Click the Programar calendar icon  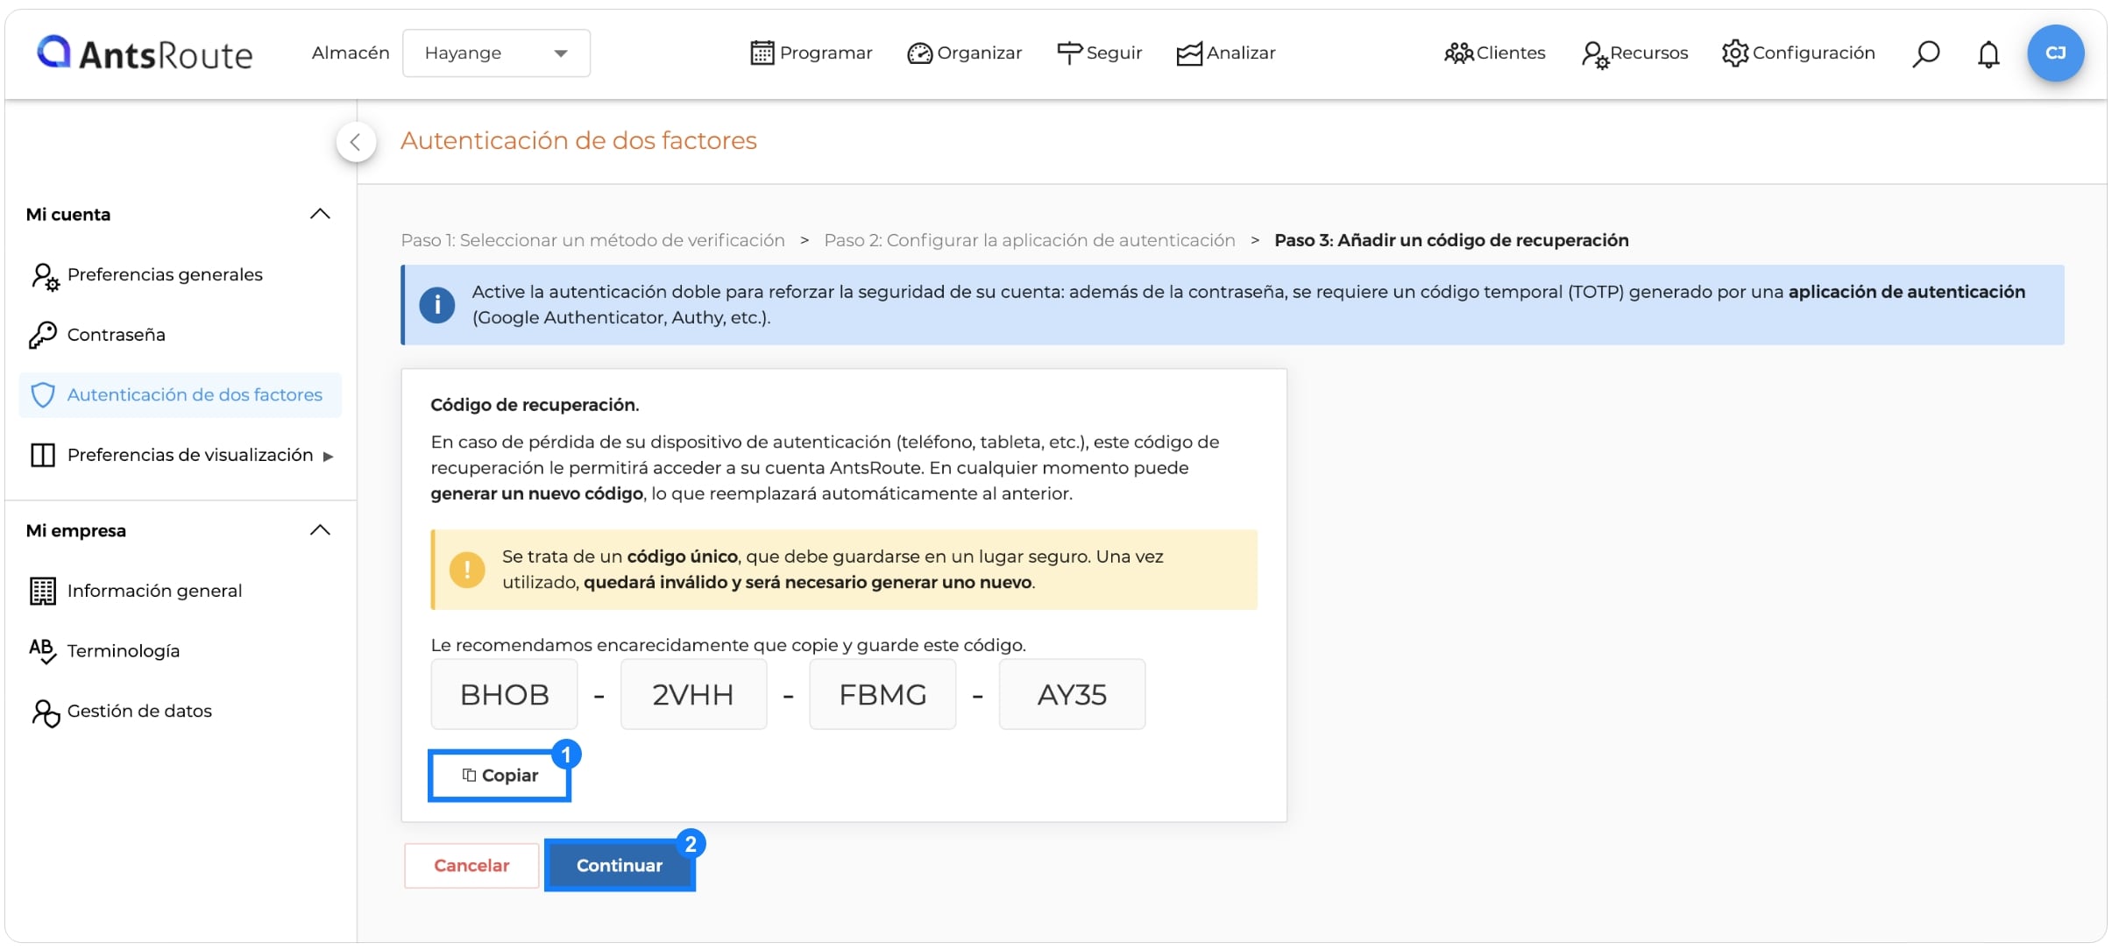762,53
